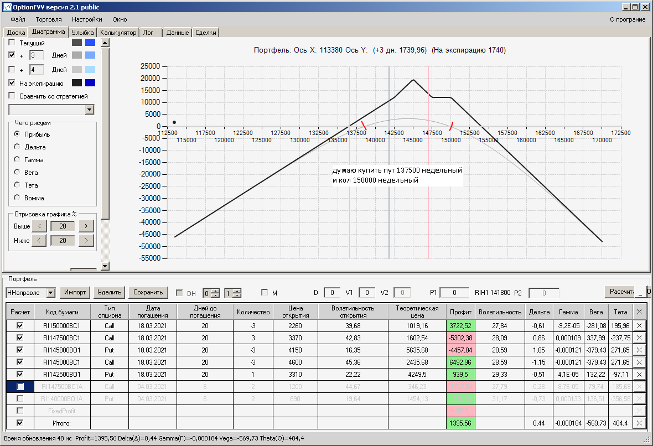Click the Сохранить button
Viewport: 653px width, 446px height.
click(x=148, y=292)
